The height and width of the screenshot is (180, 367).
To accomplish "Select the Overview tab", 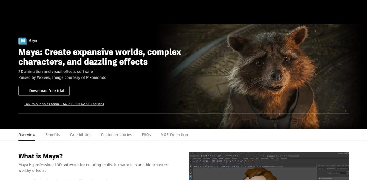I will coord(27,135).
